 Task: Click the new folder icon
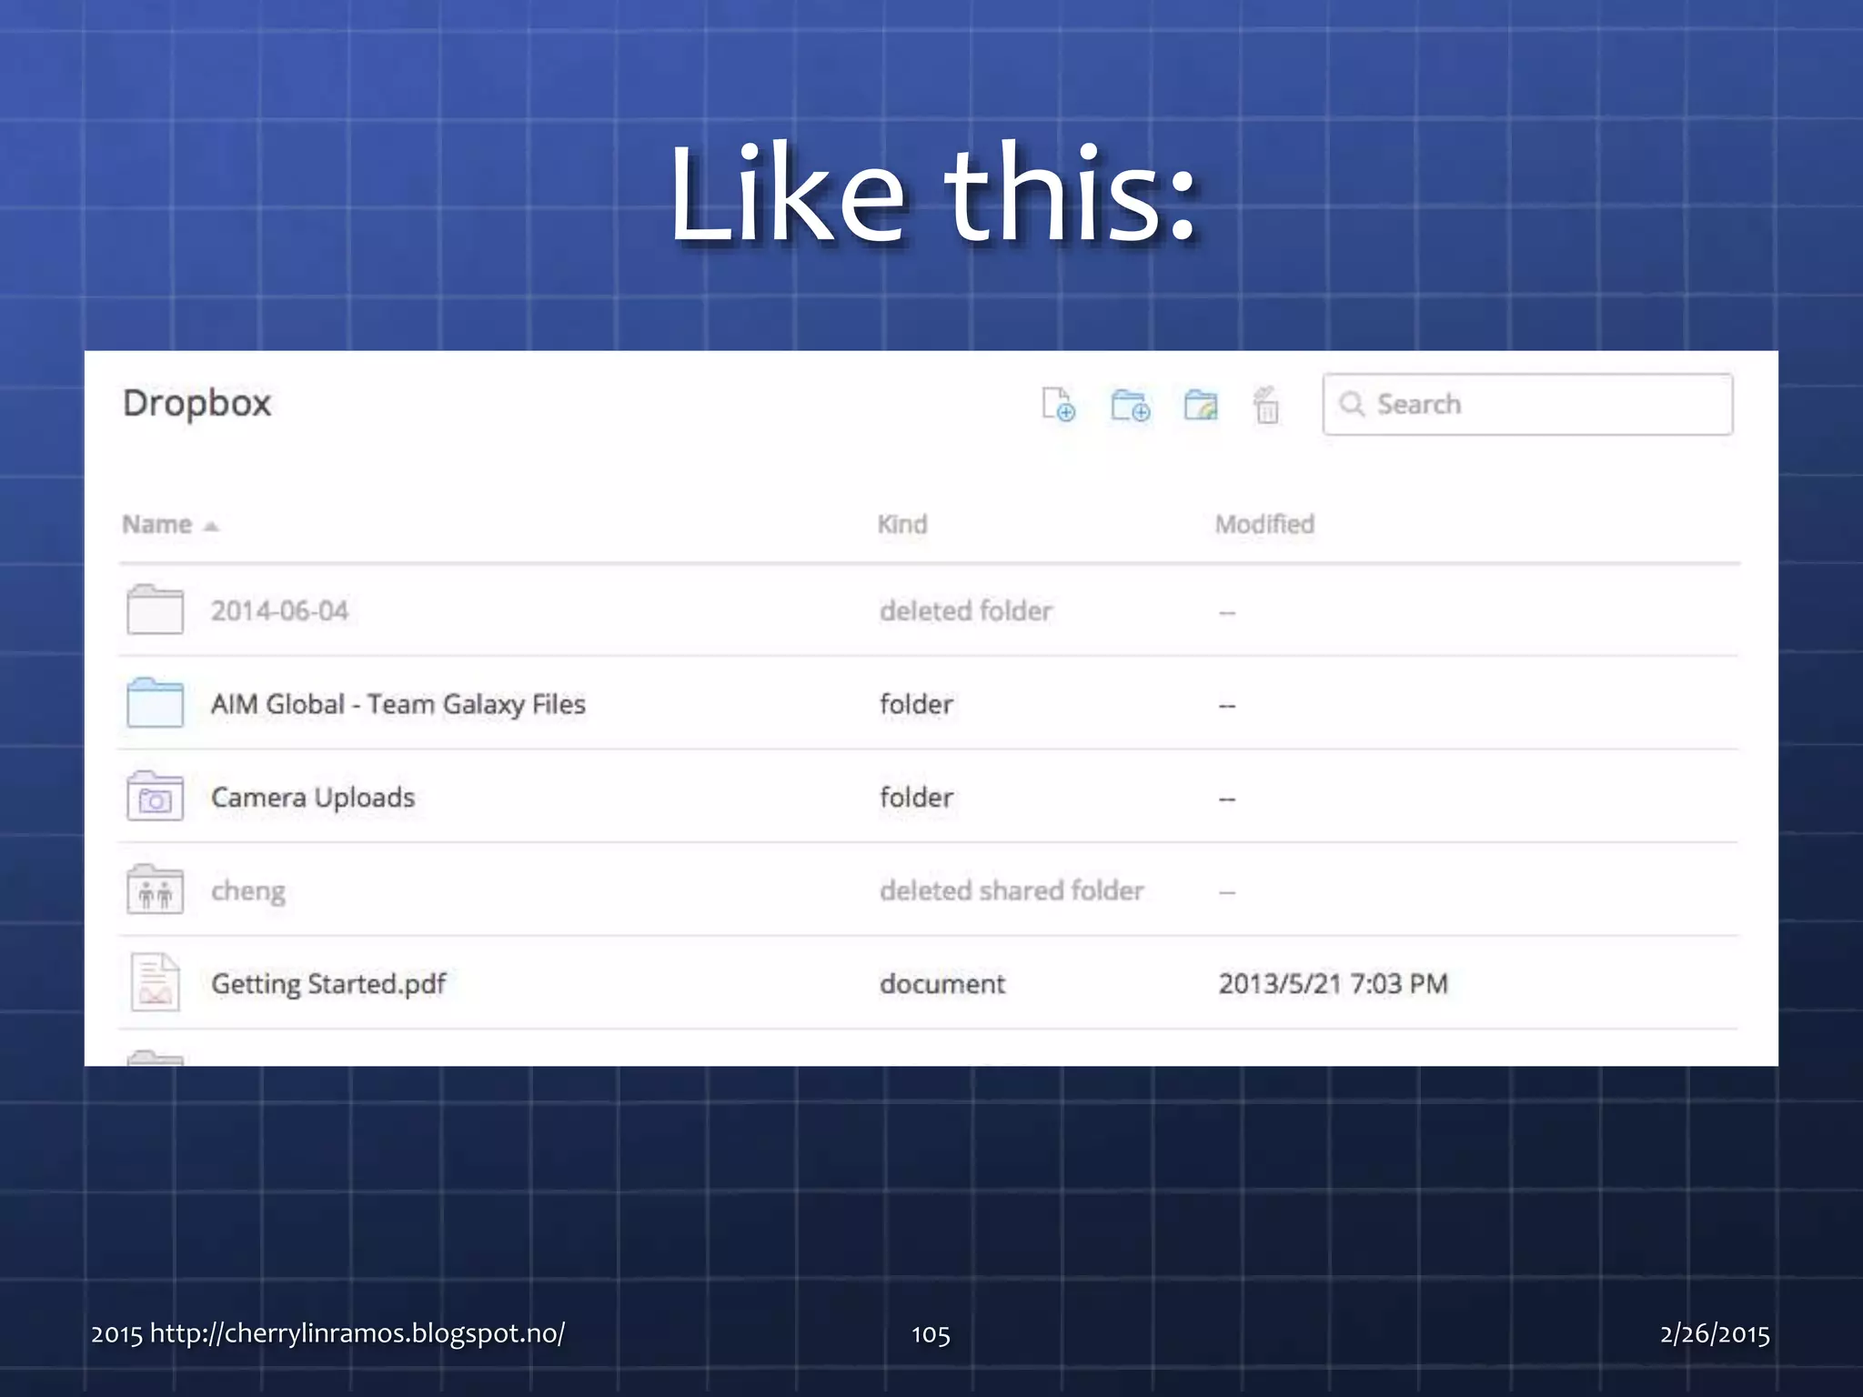(1130, 405)
